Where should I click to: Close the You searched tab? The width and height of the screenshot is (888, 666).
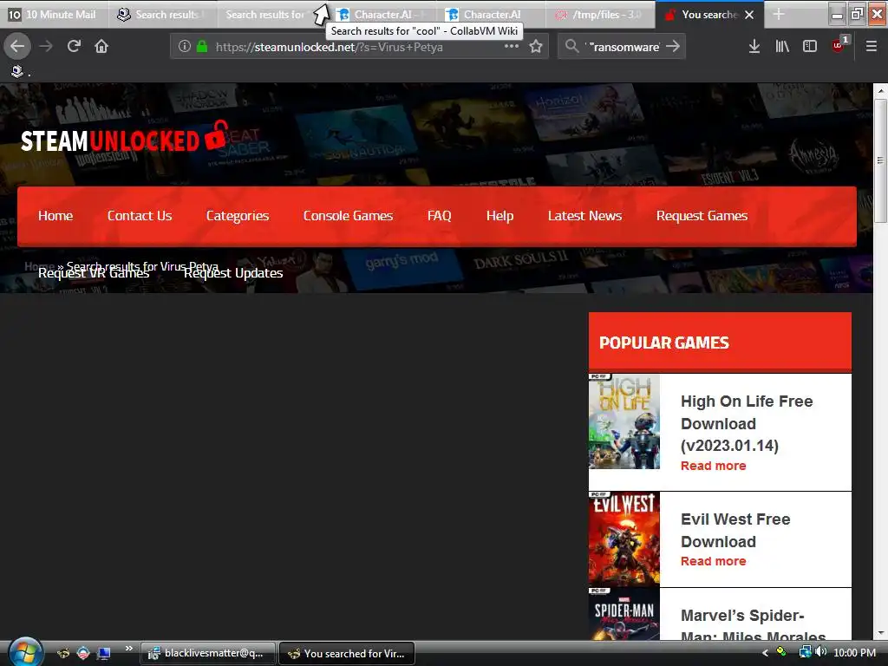pos(749,15)
